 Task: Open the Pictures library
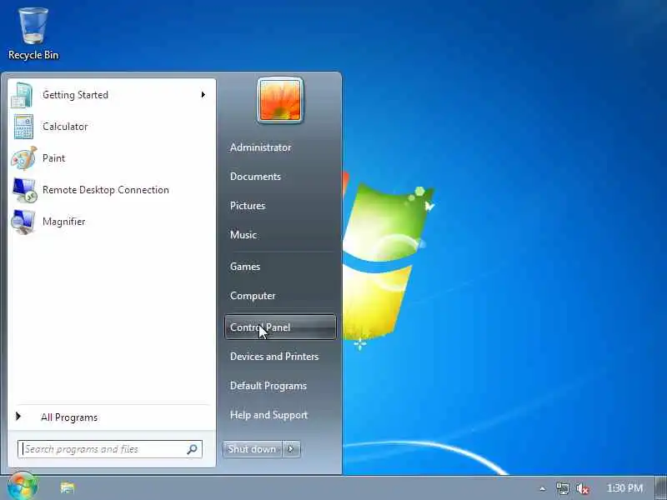click(x=248, y=206)
